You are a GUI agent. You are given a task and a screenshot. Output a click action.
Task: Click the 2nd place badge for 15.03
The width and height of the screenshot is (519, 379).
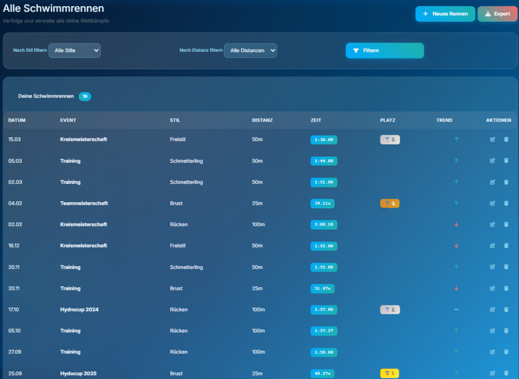[390, 139]
